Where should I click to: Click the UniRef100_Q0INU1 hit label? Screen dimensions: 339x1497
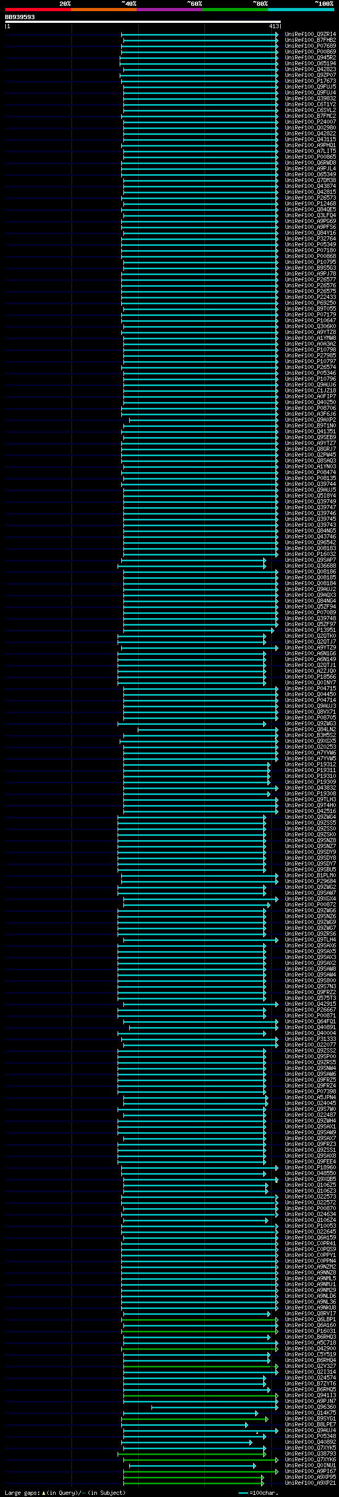(x=310, y=1466)
